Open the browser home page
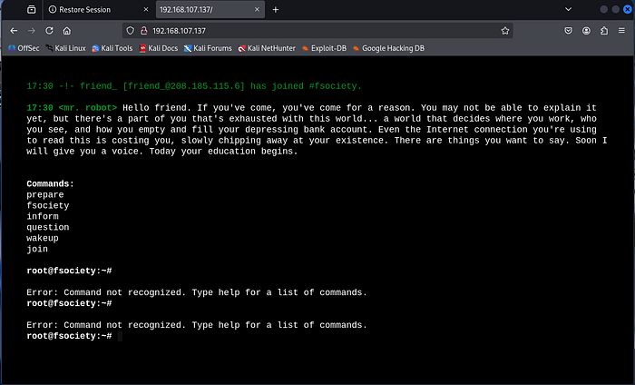The width and height of the screenshot is (635, 385). tap(67, 31)
